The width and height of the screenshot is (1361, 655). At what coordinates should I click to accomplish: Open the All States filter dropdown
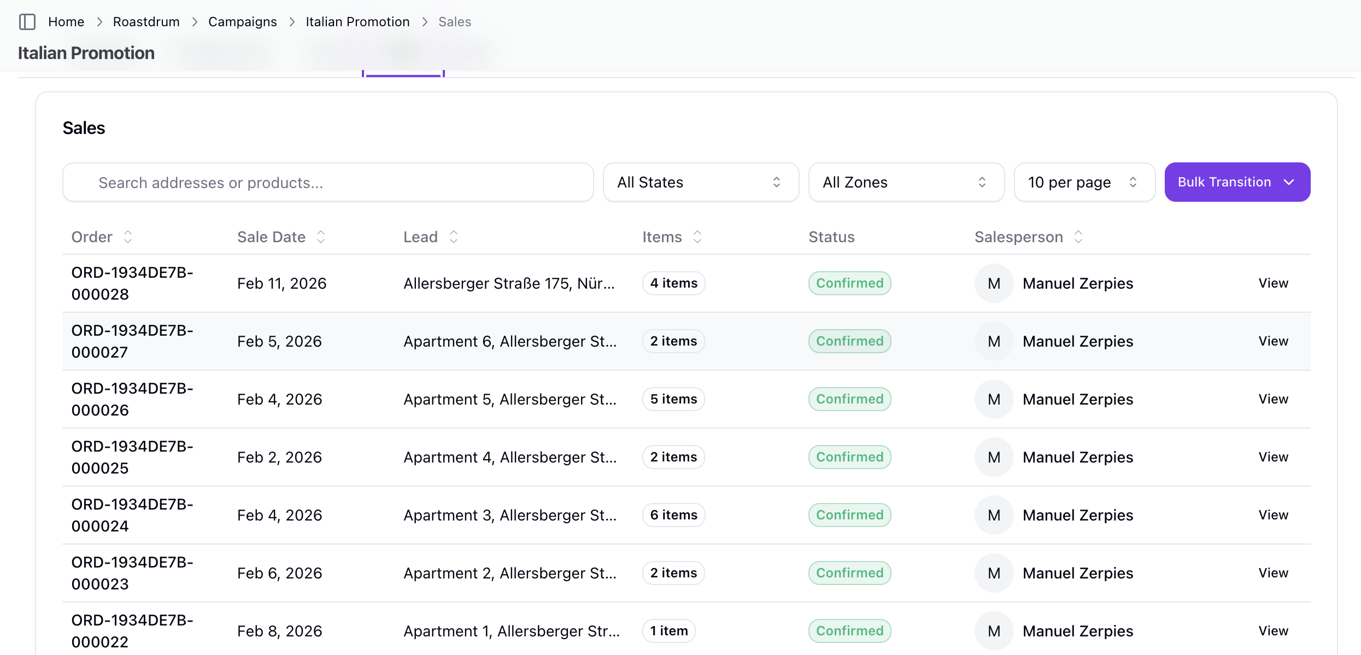pyautogui.click(x=700, y=182)
